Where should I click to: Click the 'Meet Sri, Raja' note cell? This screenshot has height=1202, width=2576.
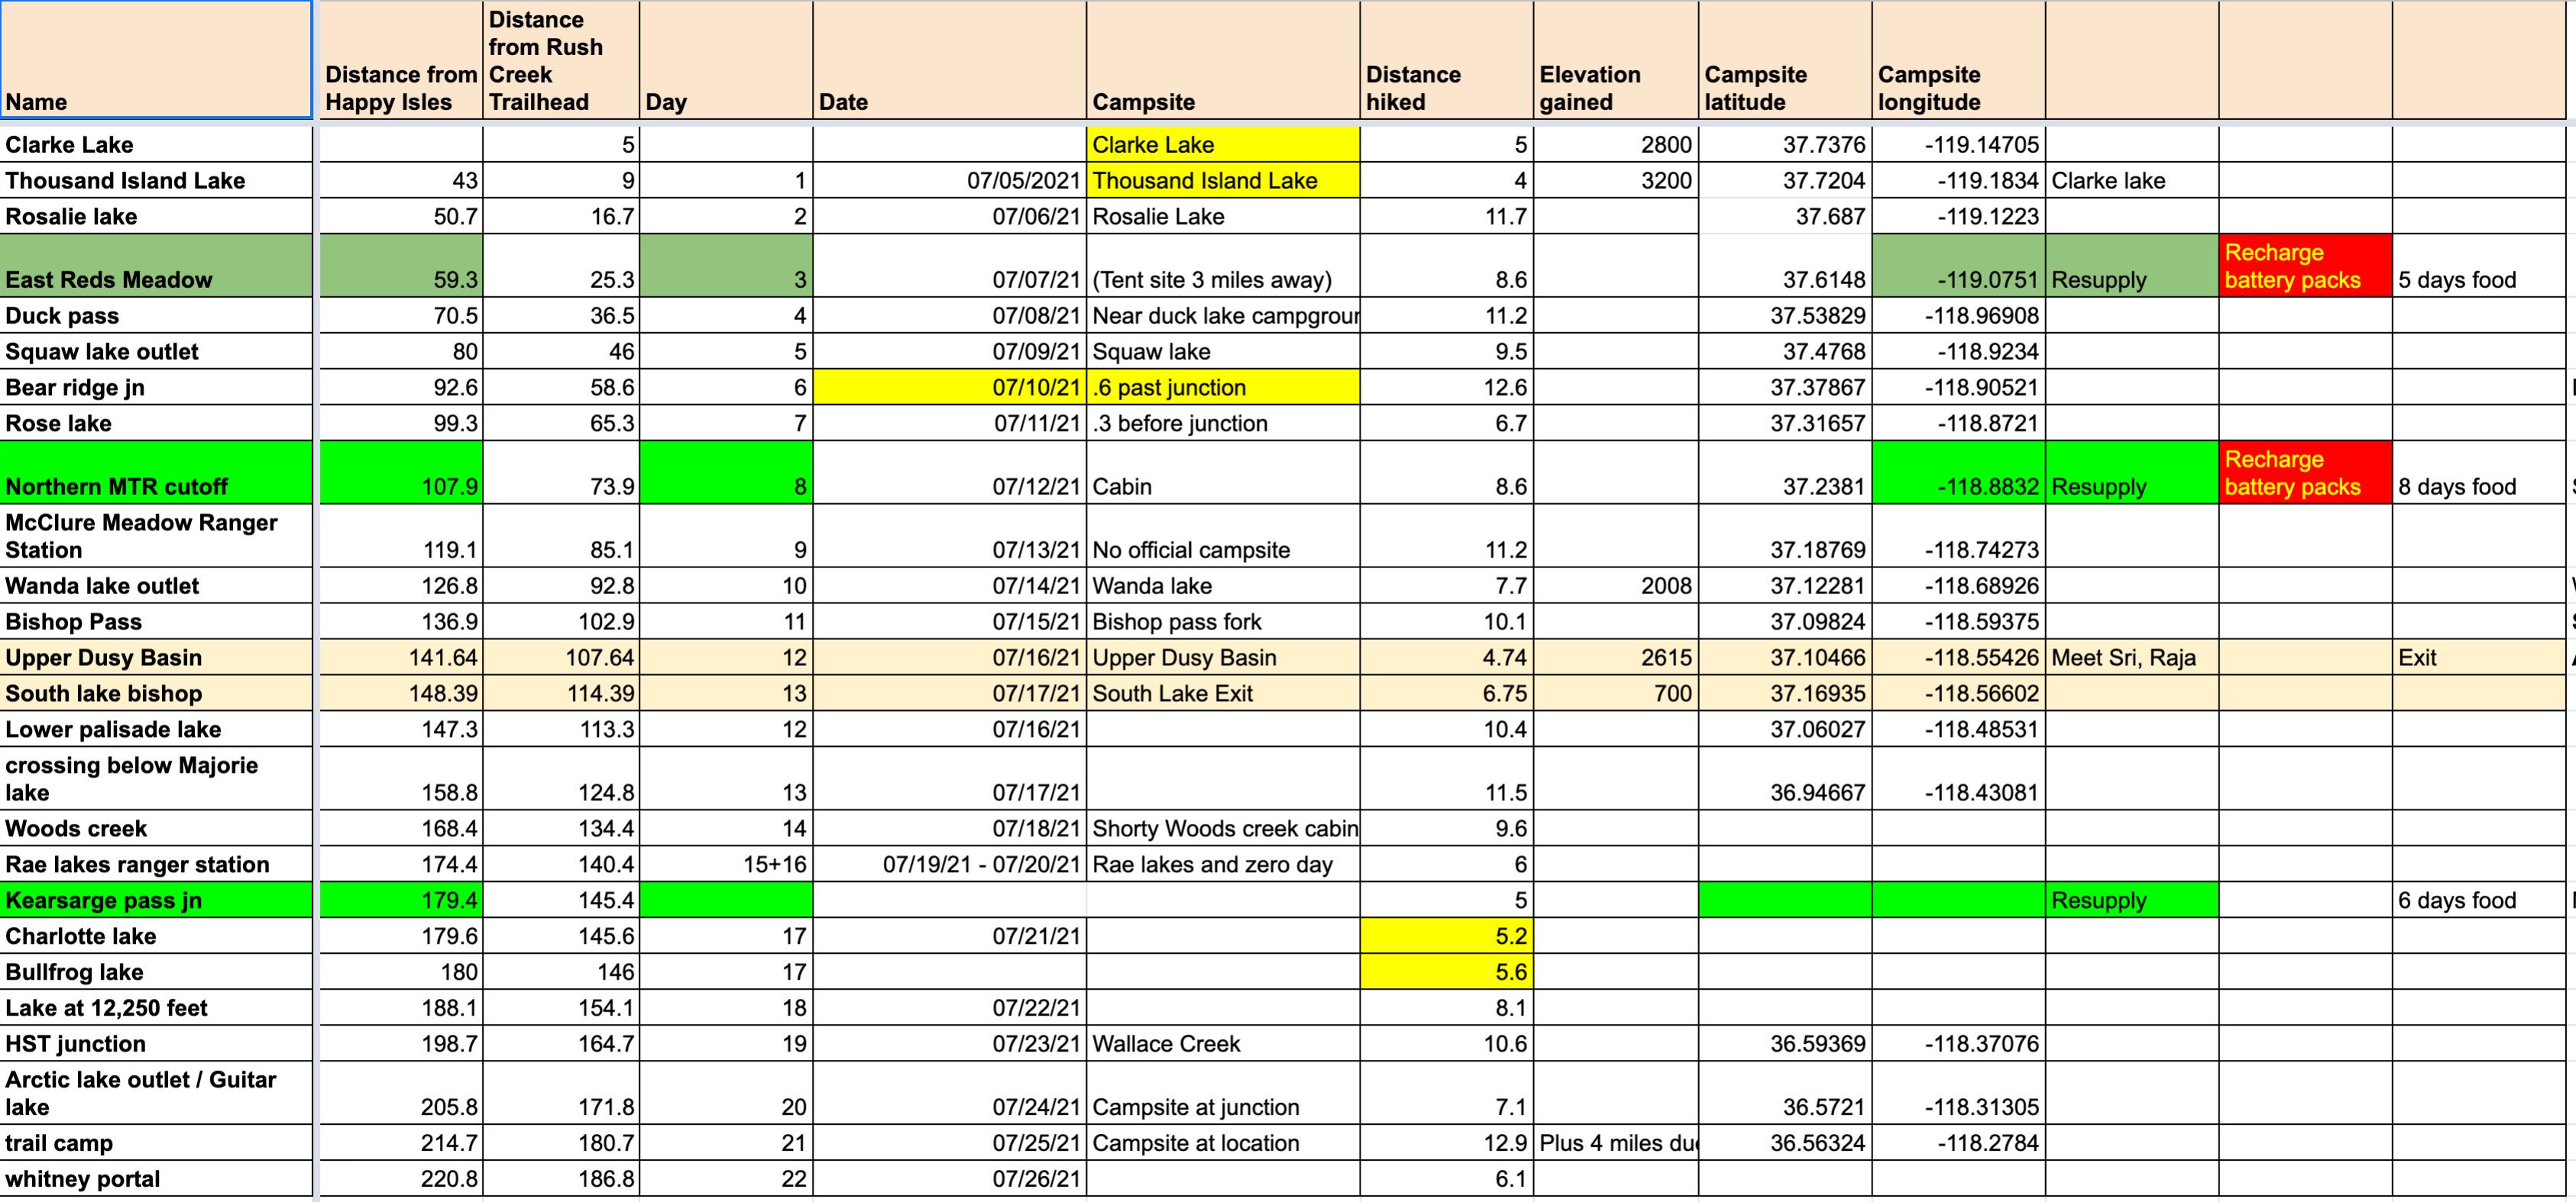point(2132,657)
